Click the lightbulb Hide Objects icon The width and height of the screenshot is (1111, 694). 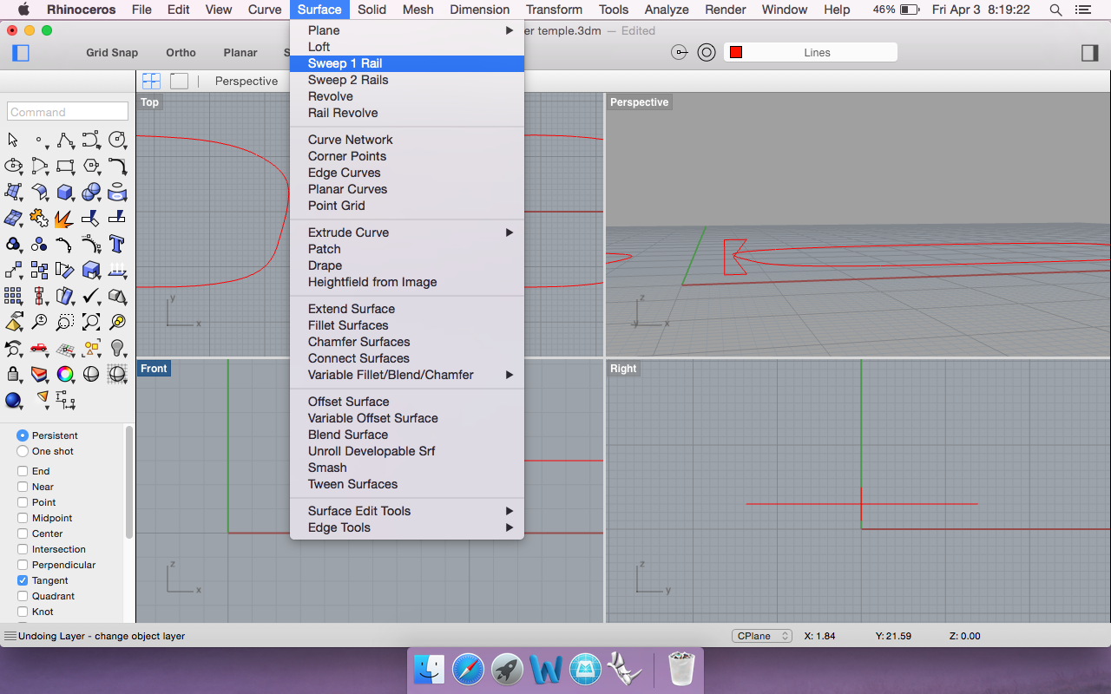[x=117, y=348]
